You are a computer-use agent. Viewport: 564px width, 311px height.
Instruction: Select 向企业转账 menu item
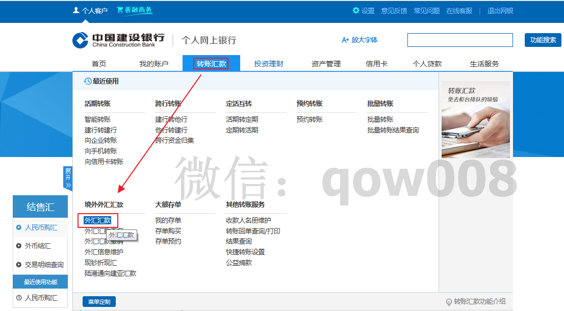tap(101, 141)
